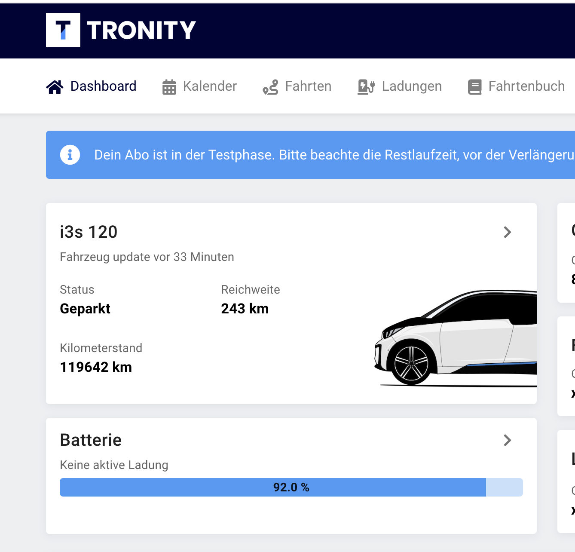Click the Fahrtenbuch book icon
575x552 pixels.
point(474,87)
